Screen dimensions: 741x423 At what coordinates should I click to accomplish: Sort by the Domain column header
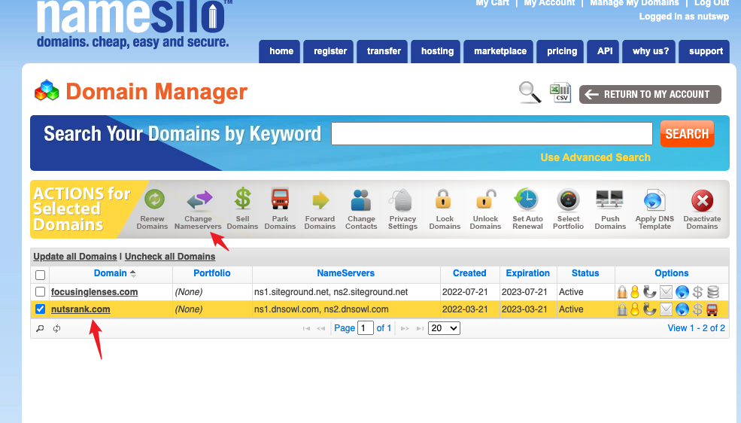(x=111, y=273)
